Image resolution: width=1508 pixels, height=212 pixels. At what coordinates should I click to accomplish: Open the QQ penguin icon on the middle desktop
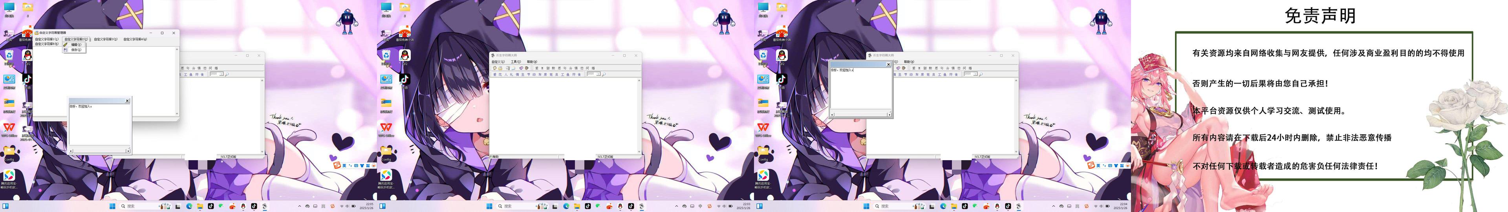[404, 55]
